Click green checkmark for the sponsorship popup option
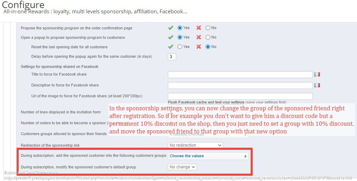Viewport: 357px width, 181px height. (x=171, y=37)
